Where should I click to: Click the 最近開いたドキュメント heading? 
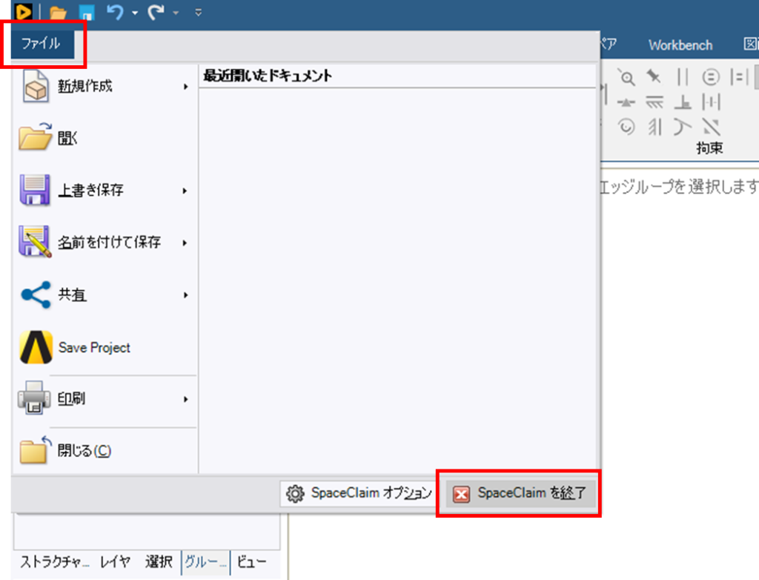click(268, 76)
